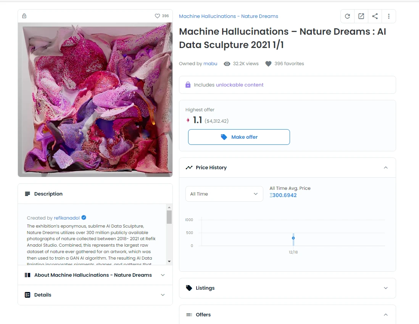Viewport: 419px width, 324px height.
Task: Open owner mabu's profile
Action: click(x=210, y=64)
